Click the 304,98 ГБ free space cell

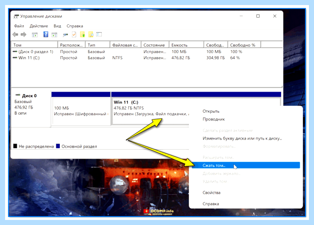pyautogui.click(x=215, y=58)
